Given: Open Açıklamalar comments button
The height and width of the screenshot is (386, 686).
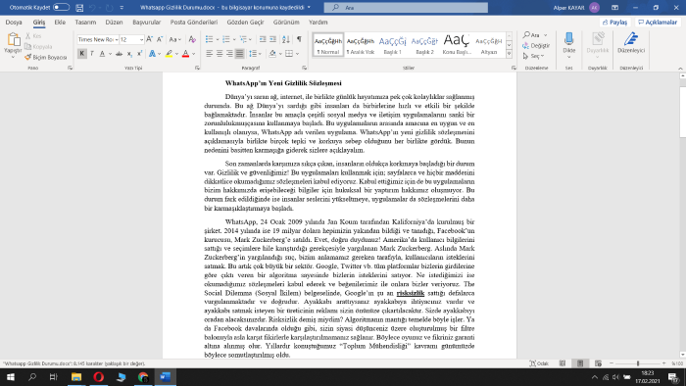Looking at the screenshot, I should 658,22.
